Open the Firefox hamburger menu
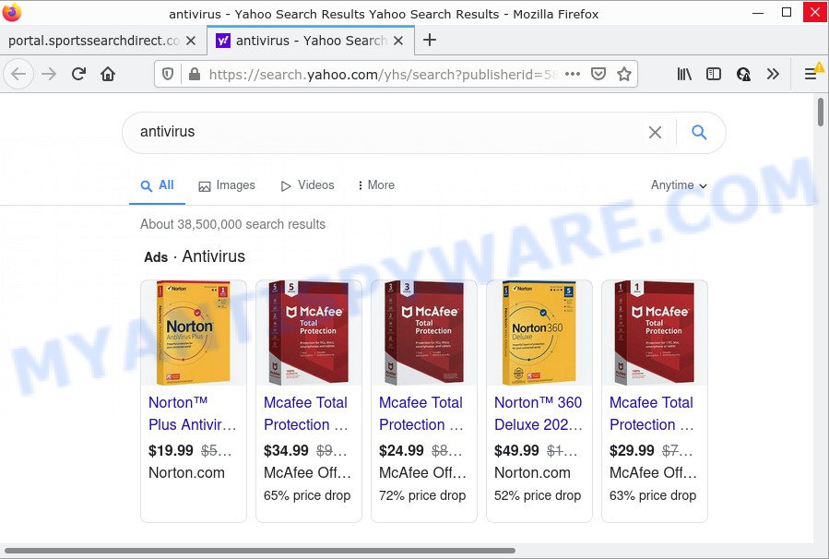 811,74
